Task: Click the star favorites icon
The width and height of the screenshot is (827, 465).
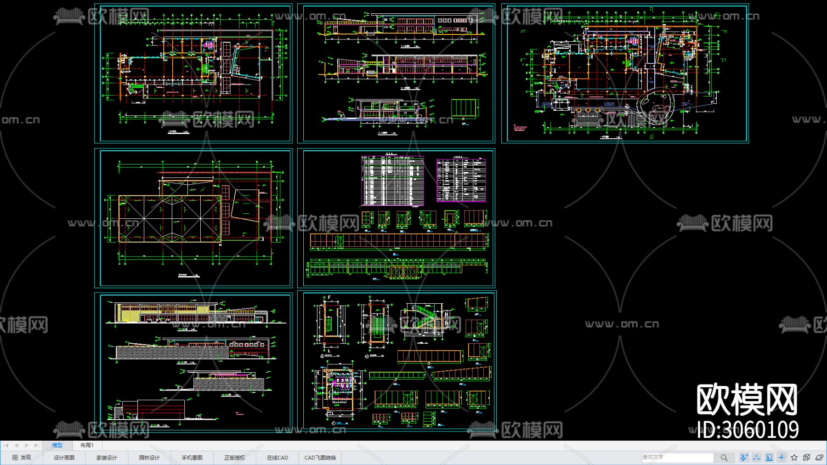Action: click(794, 458)
